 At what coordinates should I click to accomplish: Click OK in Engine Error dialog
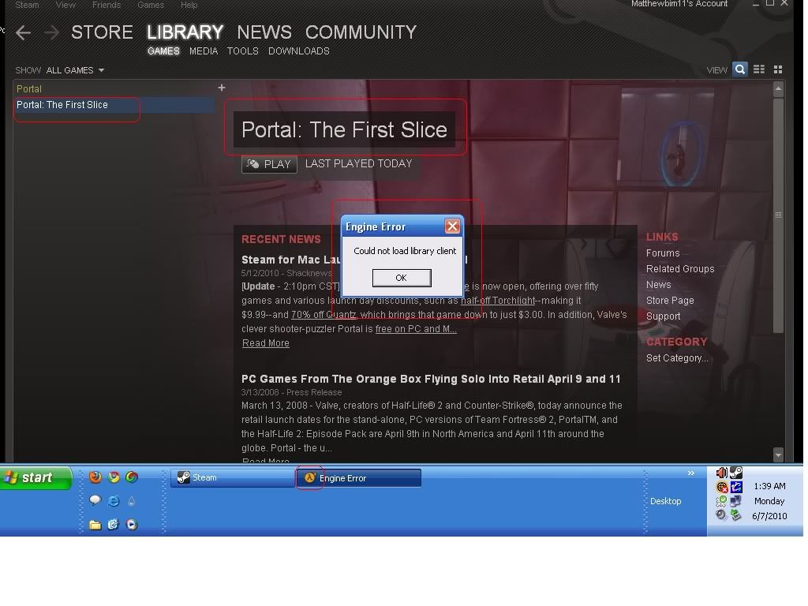point(402,278)
